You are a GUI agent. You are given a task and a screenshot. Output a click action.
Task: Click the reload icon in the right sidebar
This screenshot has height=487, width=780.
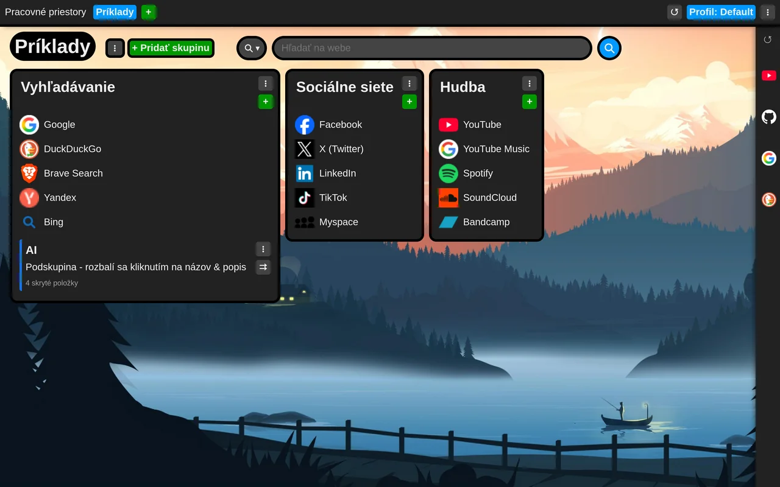768,40
